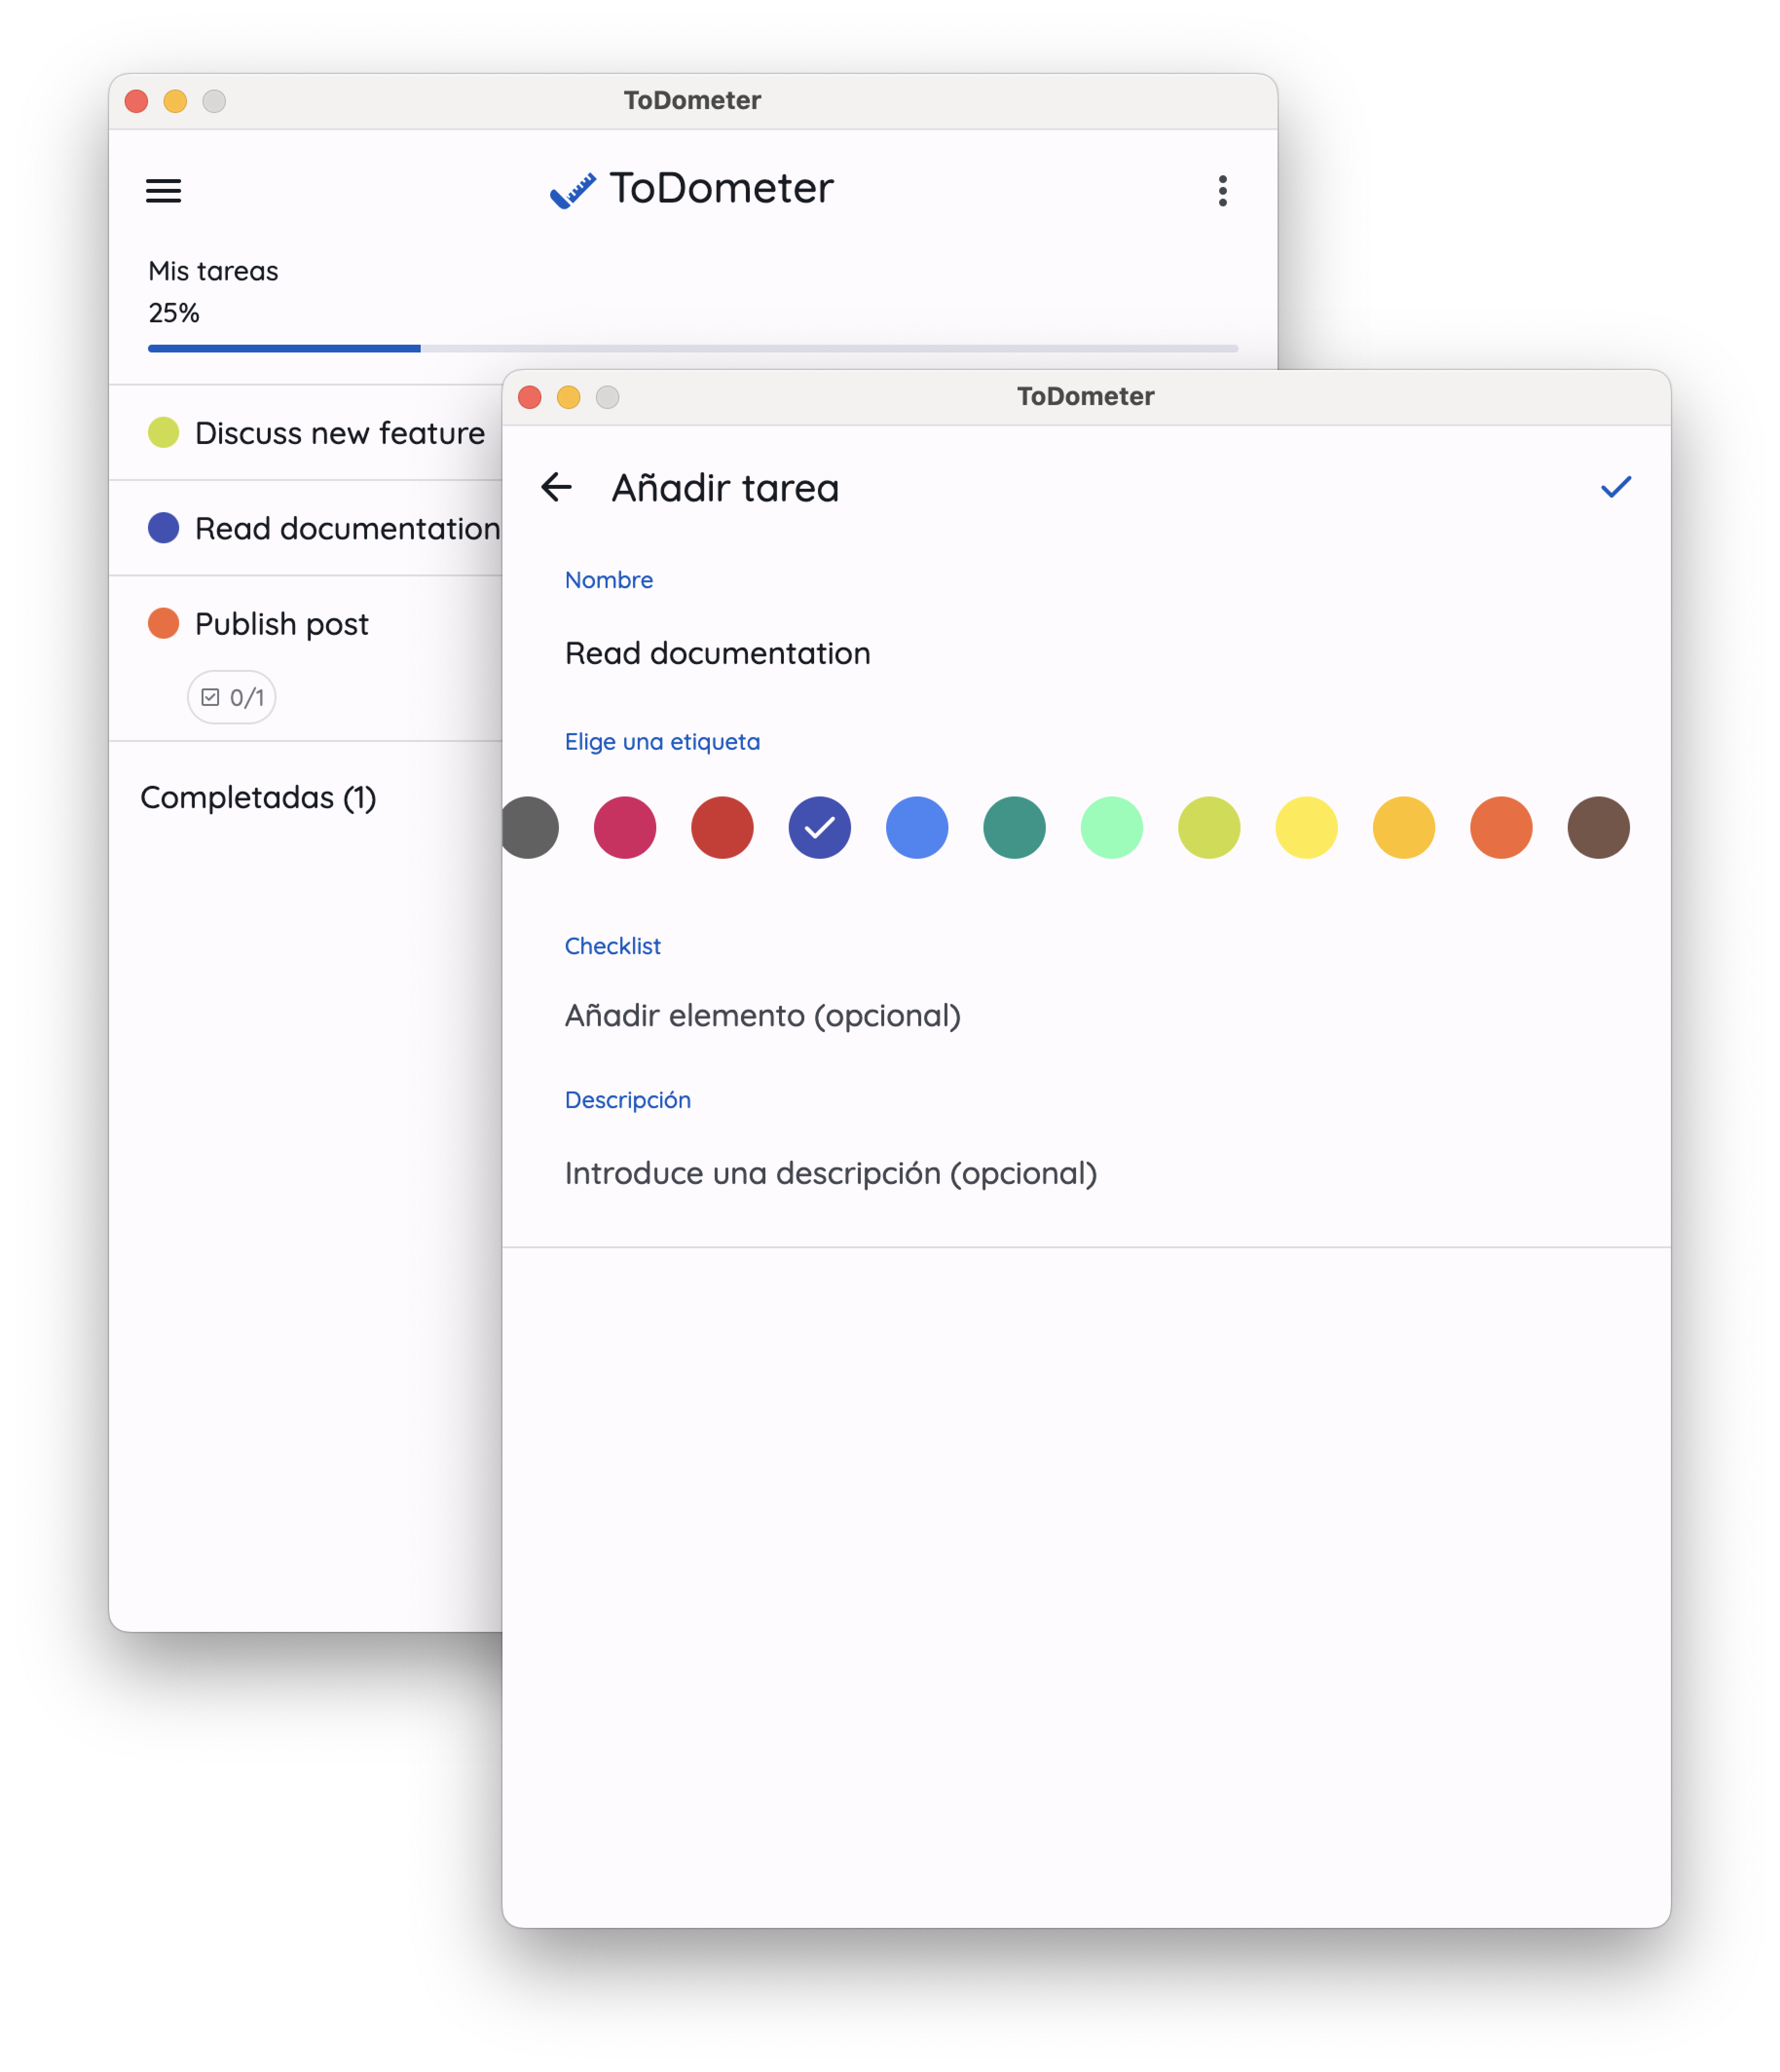Open the Discuss new feature task

tap(339, 432)
